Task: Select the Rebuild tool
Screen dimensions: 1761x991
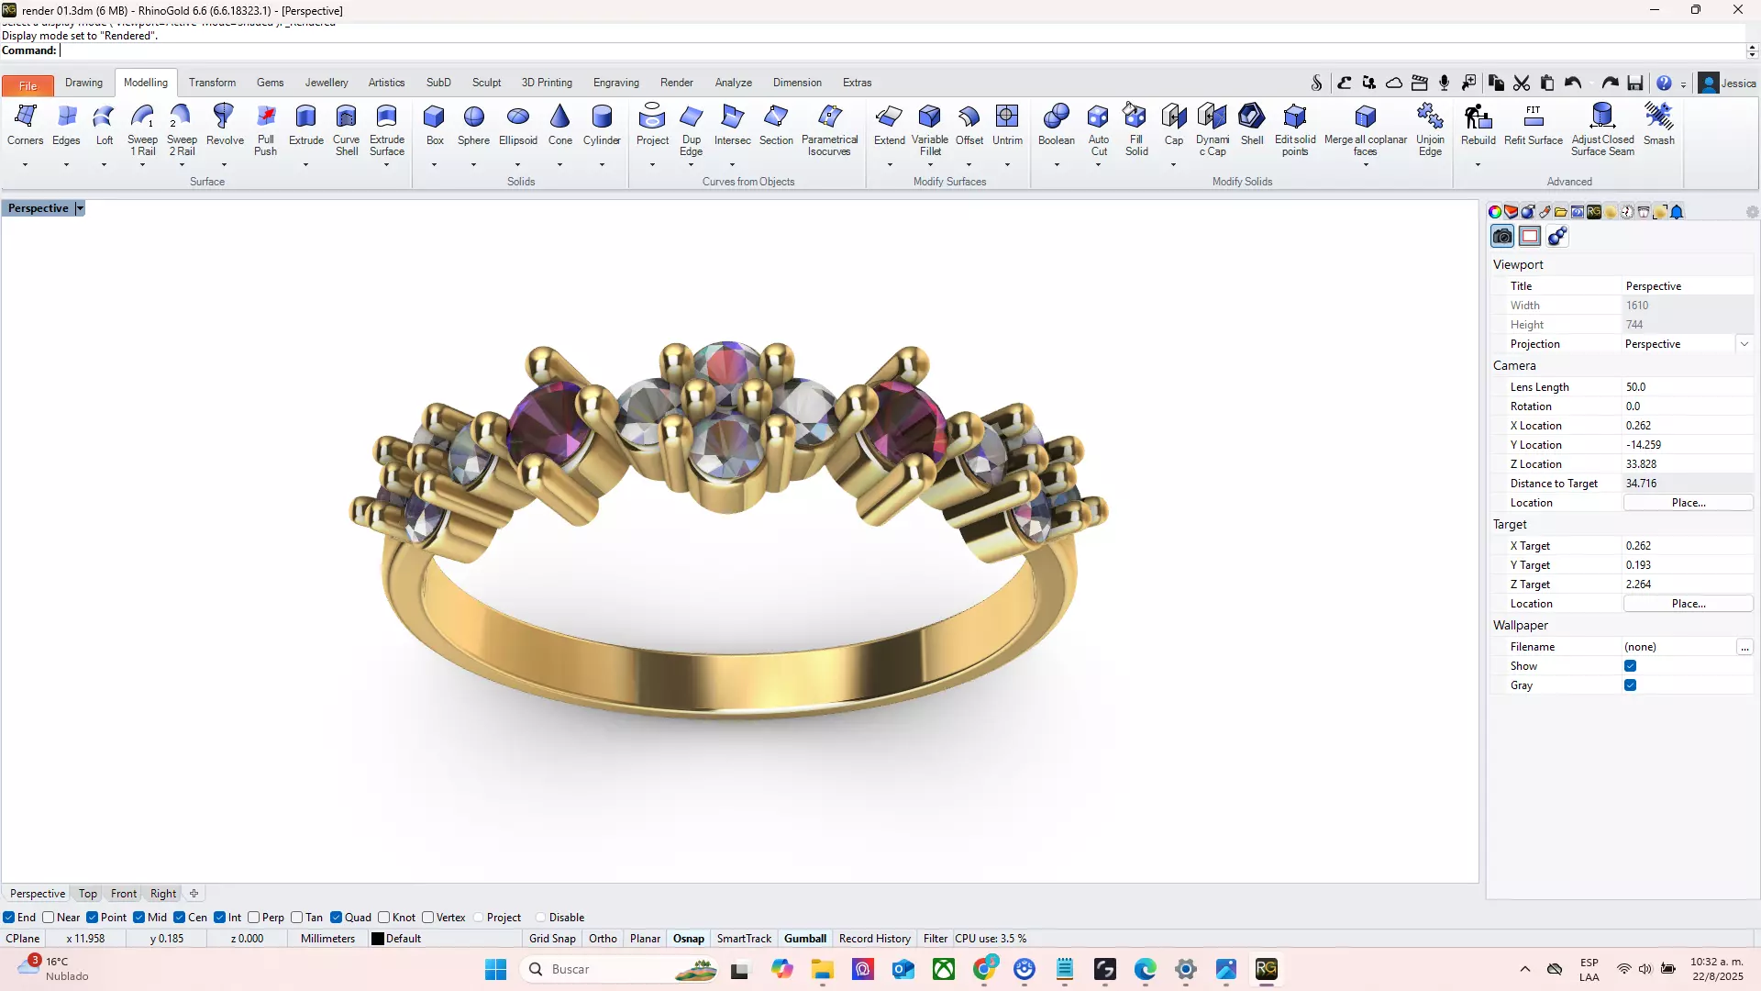Action: [1478, 125]
